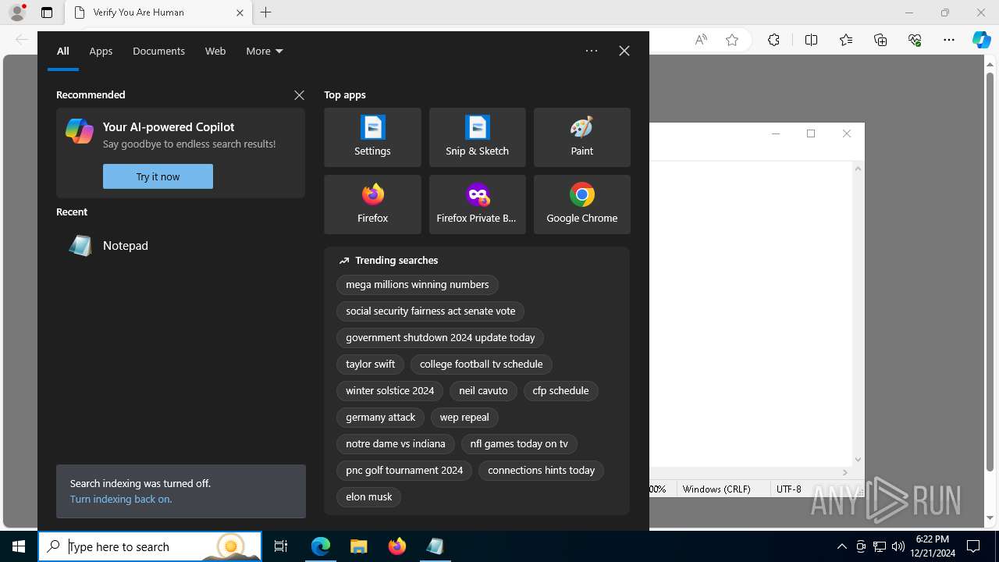Open File Explorer from taskbar
This screenshot has height=562, width=999.
359,546
